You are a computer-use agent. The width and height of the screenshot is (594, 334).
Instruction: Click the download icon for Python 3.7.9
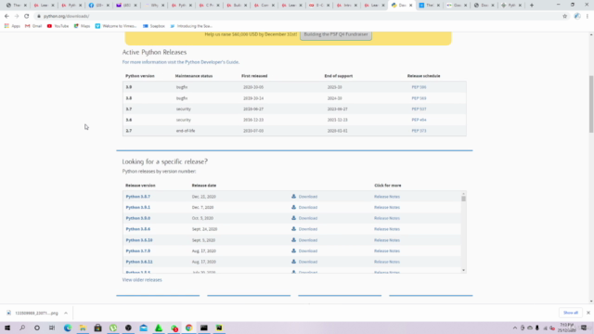[x=293, y=250]
